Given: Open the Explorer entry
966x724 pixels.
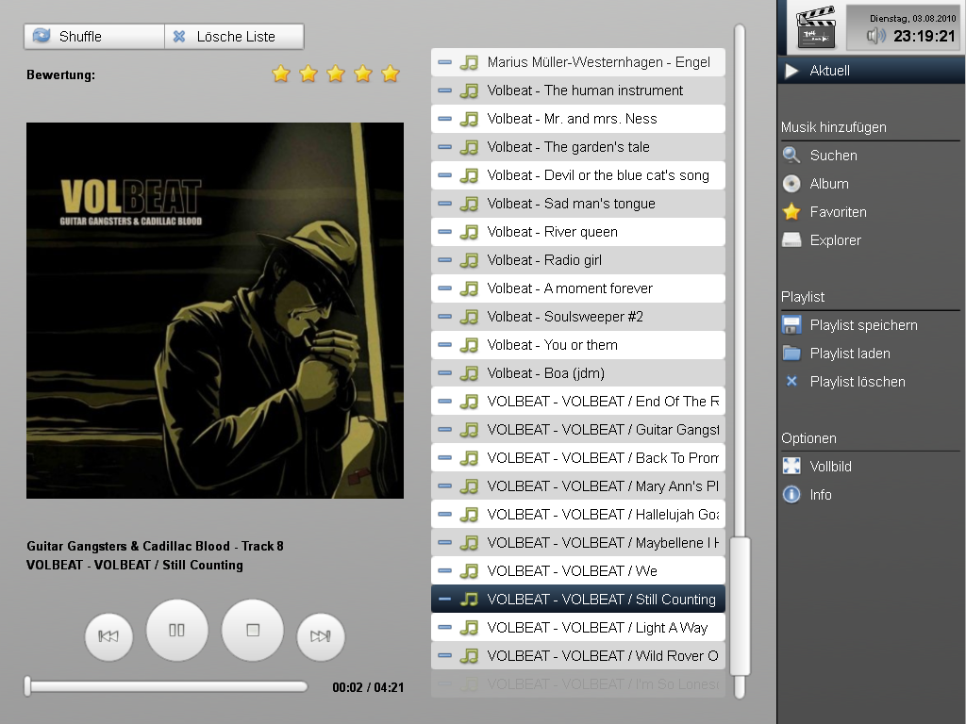Looking at the screenshot, I should click(x=871, y=240).
